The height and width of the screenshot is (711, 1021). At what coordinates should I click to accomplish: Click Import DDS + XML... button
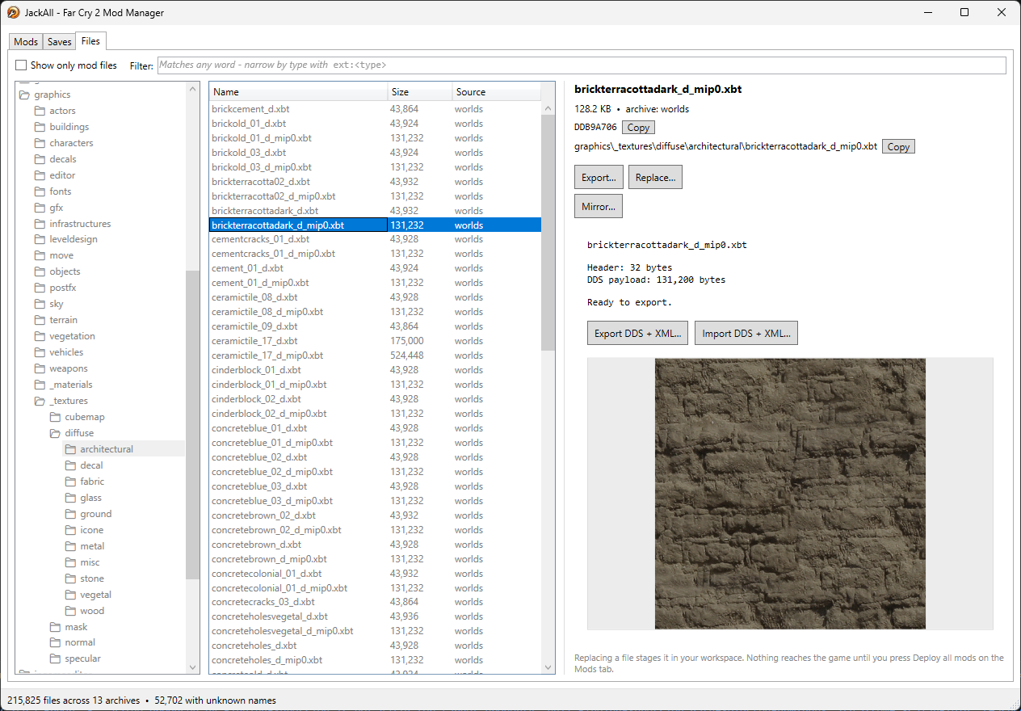[x=746, y=334]
